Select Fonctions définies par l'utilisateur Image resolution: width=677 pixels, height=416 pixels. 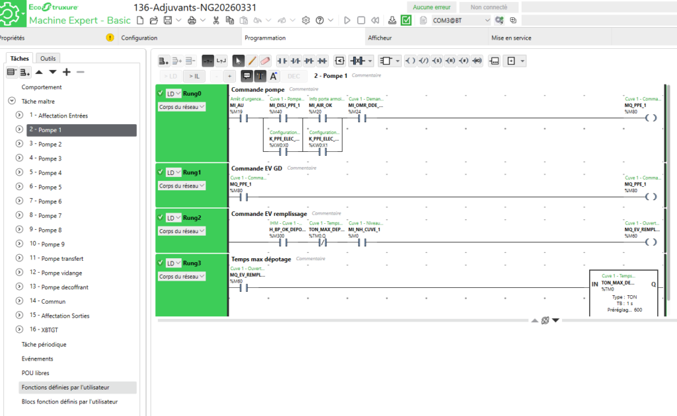coord(65,388)
